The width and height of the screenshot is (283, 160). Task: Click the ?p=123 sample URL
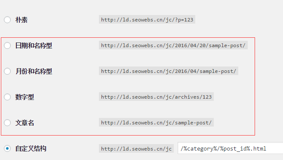click(147, 19)
